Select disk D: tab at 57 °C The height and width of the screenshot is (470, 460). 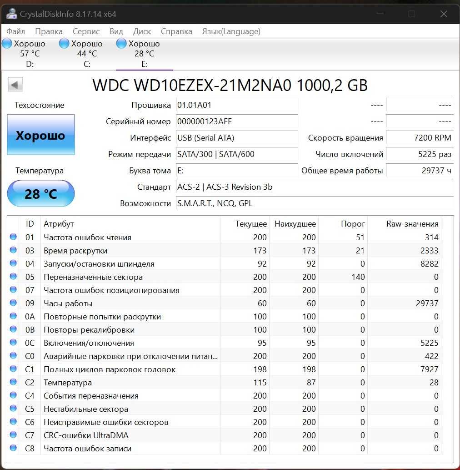click(x=29, y=53)
